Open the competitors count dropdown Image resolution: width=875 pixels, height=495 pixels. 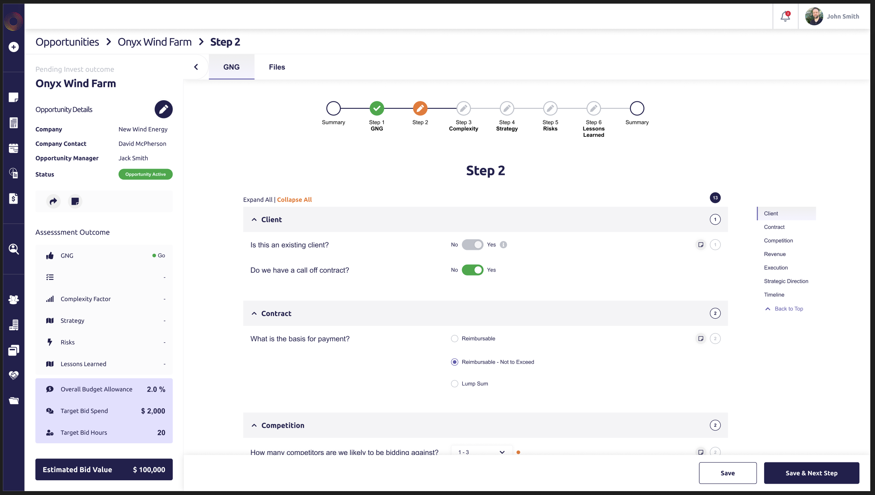pyautogui.click(x=482, y=452)
